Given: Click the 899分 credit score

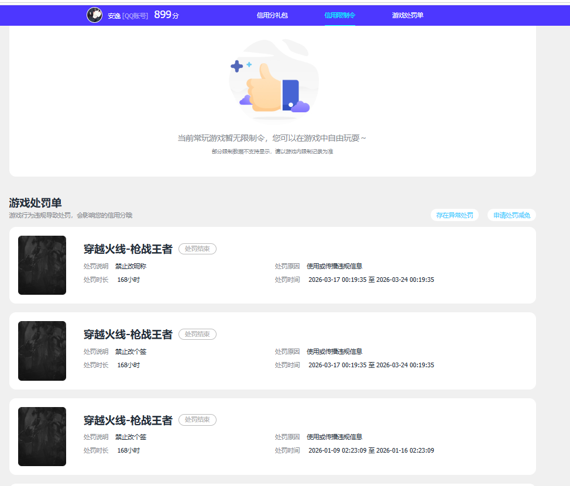Looking at the screenshot, I should coord(166,15).
